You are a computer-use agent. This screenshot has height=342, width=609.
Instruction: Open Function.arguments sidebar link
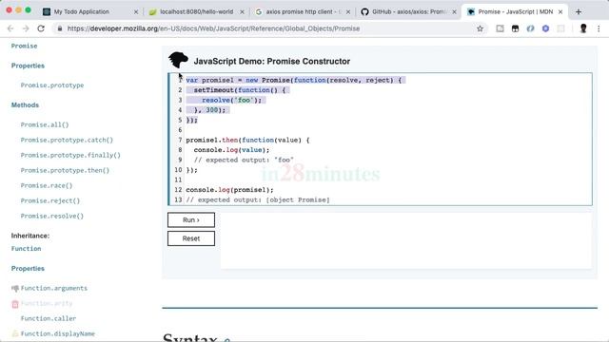point(54,288)
